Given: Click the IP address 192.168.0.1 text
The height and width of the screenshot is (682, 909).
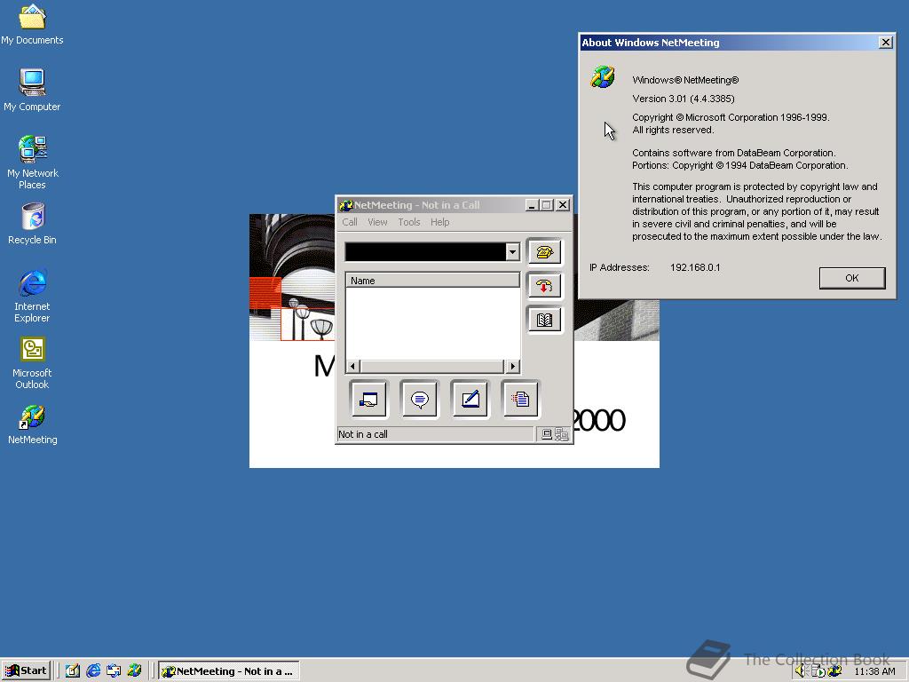Looking at the screenshot, I should point(695,267).
